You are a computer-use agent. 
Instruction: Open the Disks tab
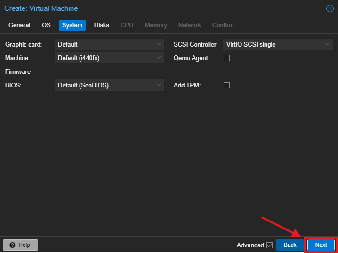(x=102, y=25)
